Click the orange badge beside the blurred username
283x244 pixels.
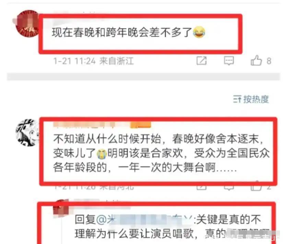click(x=141, y=125)
